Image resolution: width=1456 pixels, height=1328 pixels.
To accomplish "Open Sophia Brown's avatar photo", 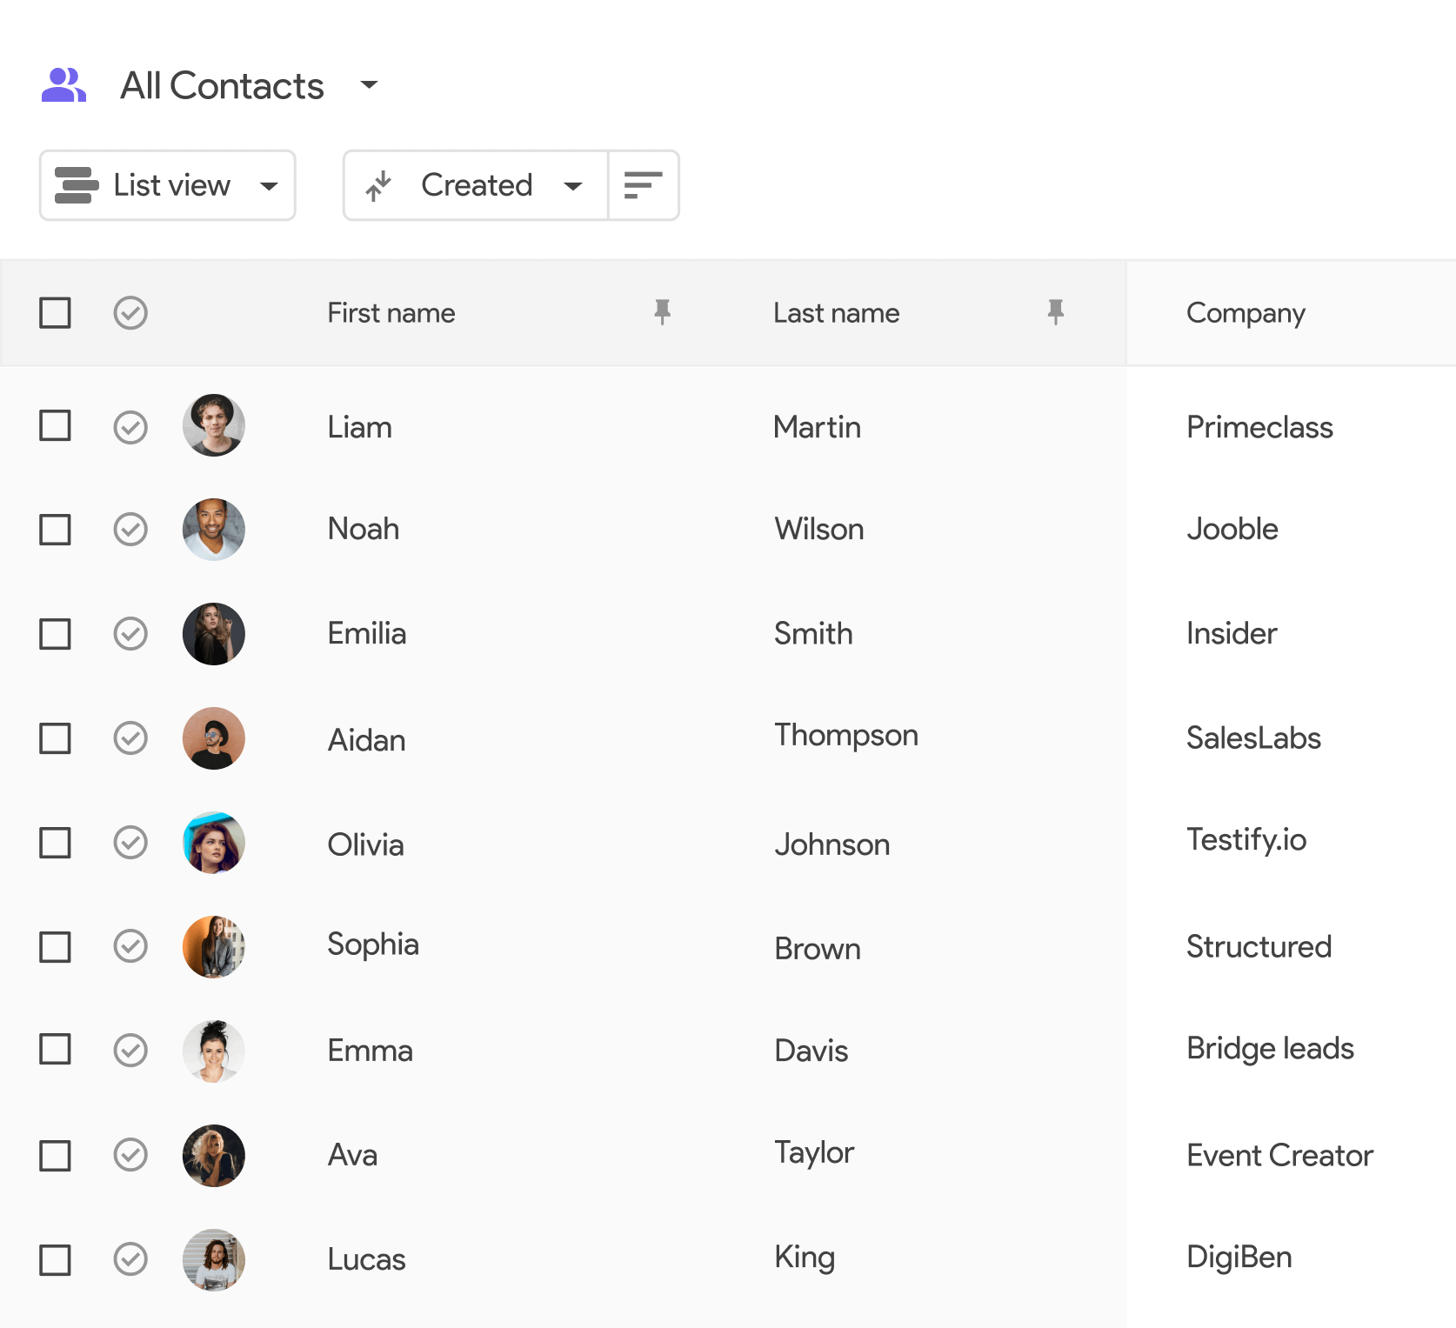I will tap(214, 947).
